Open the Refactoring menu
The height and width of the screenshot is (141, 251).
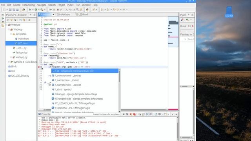(x=28, y=5)
